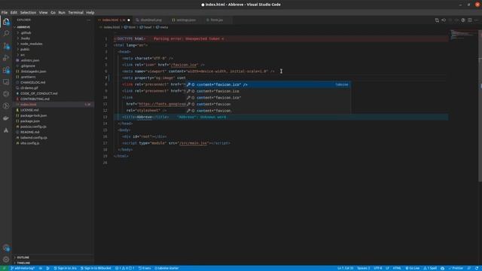Open LICENSE.md in the explorer

29,110
